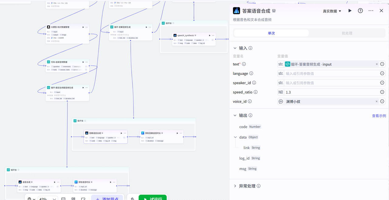Show info tooltip next to 输入 heading

point(250,48)
